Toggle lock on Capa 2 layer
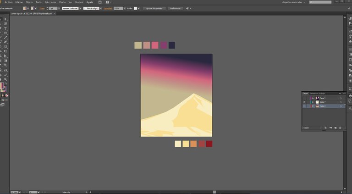 (308, 106)
